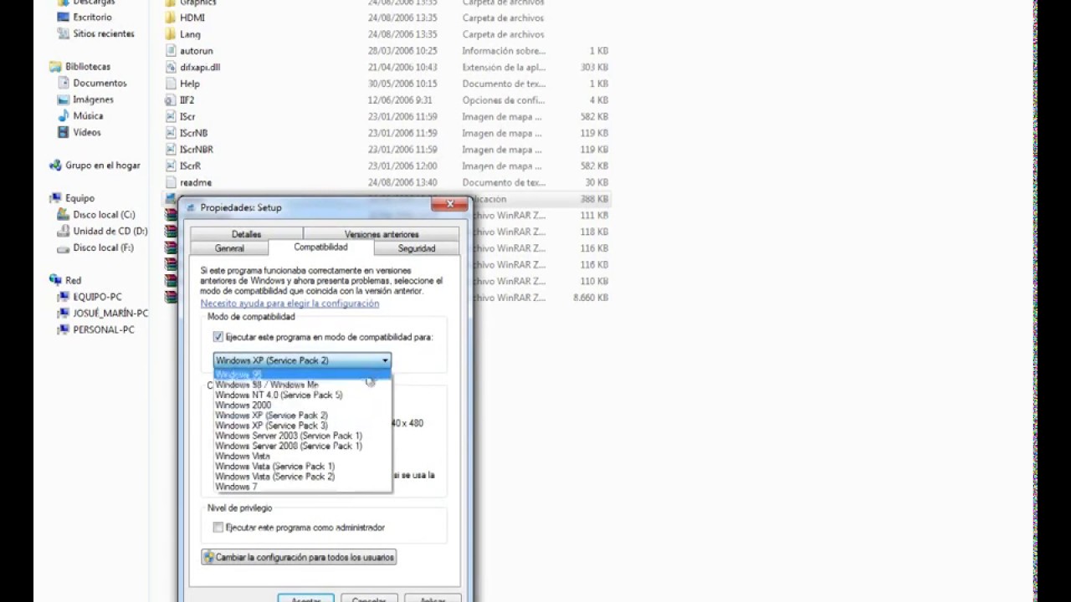Click the Equipo computer icon

(55, 198)
